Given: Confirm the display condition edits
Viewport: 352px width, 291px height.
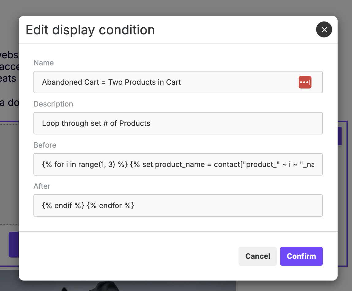Looking at the screenshot, I should pyautogui.click(x=301, y=256).
